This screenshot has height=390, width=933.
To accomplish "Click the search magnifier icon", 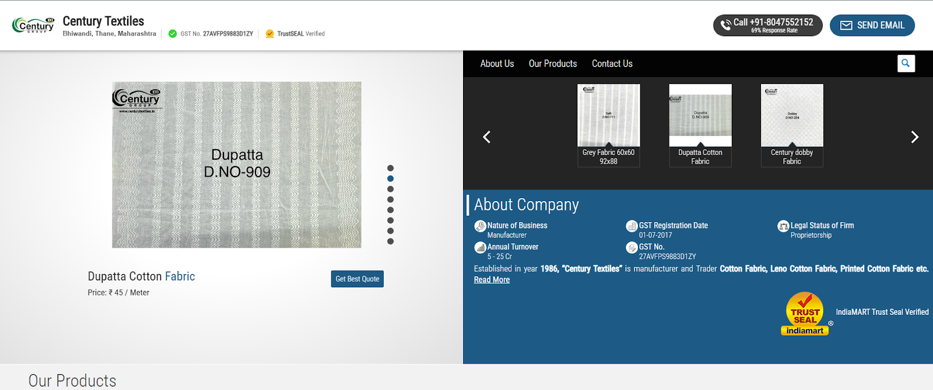I will 906,64.
